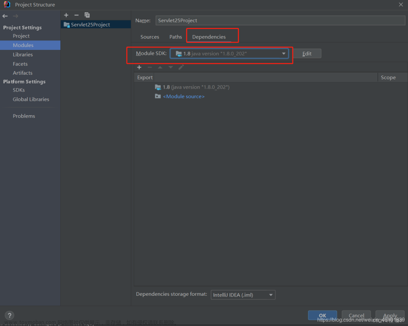Viewport: 408px width, 326px height.
Task: Copy the selected module
Action: click(x=87, y=15)
